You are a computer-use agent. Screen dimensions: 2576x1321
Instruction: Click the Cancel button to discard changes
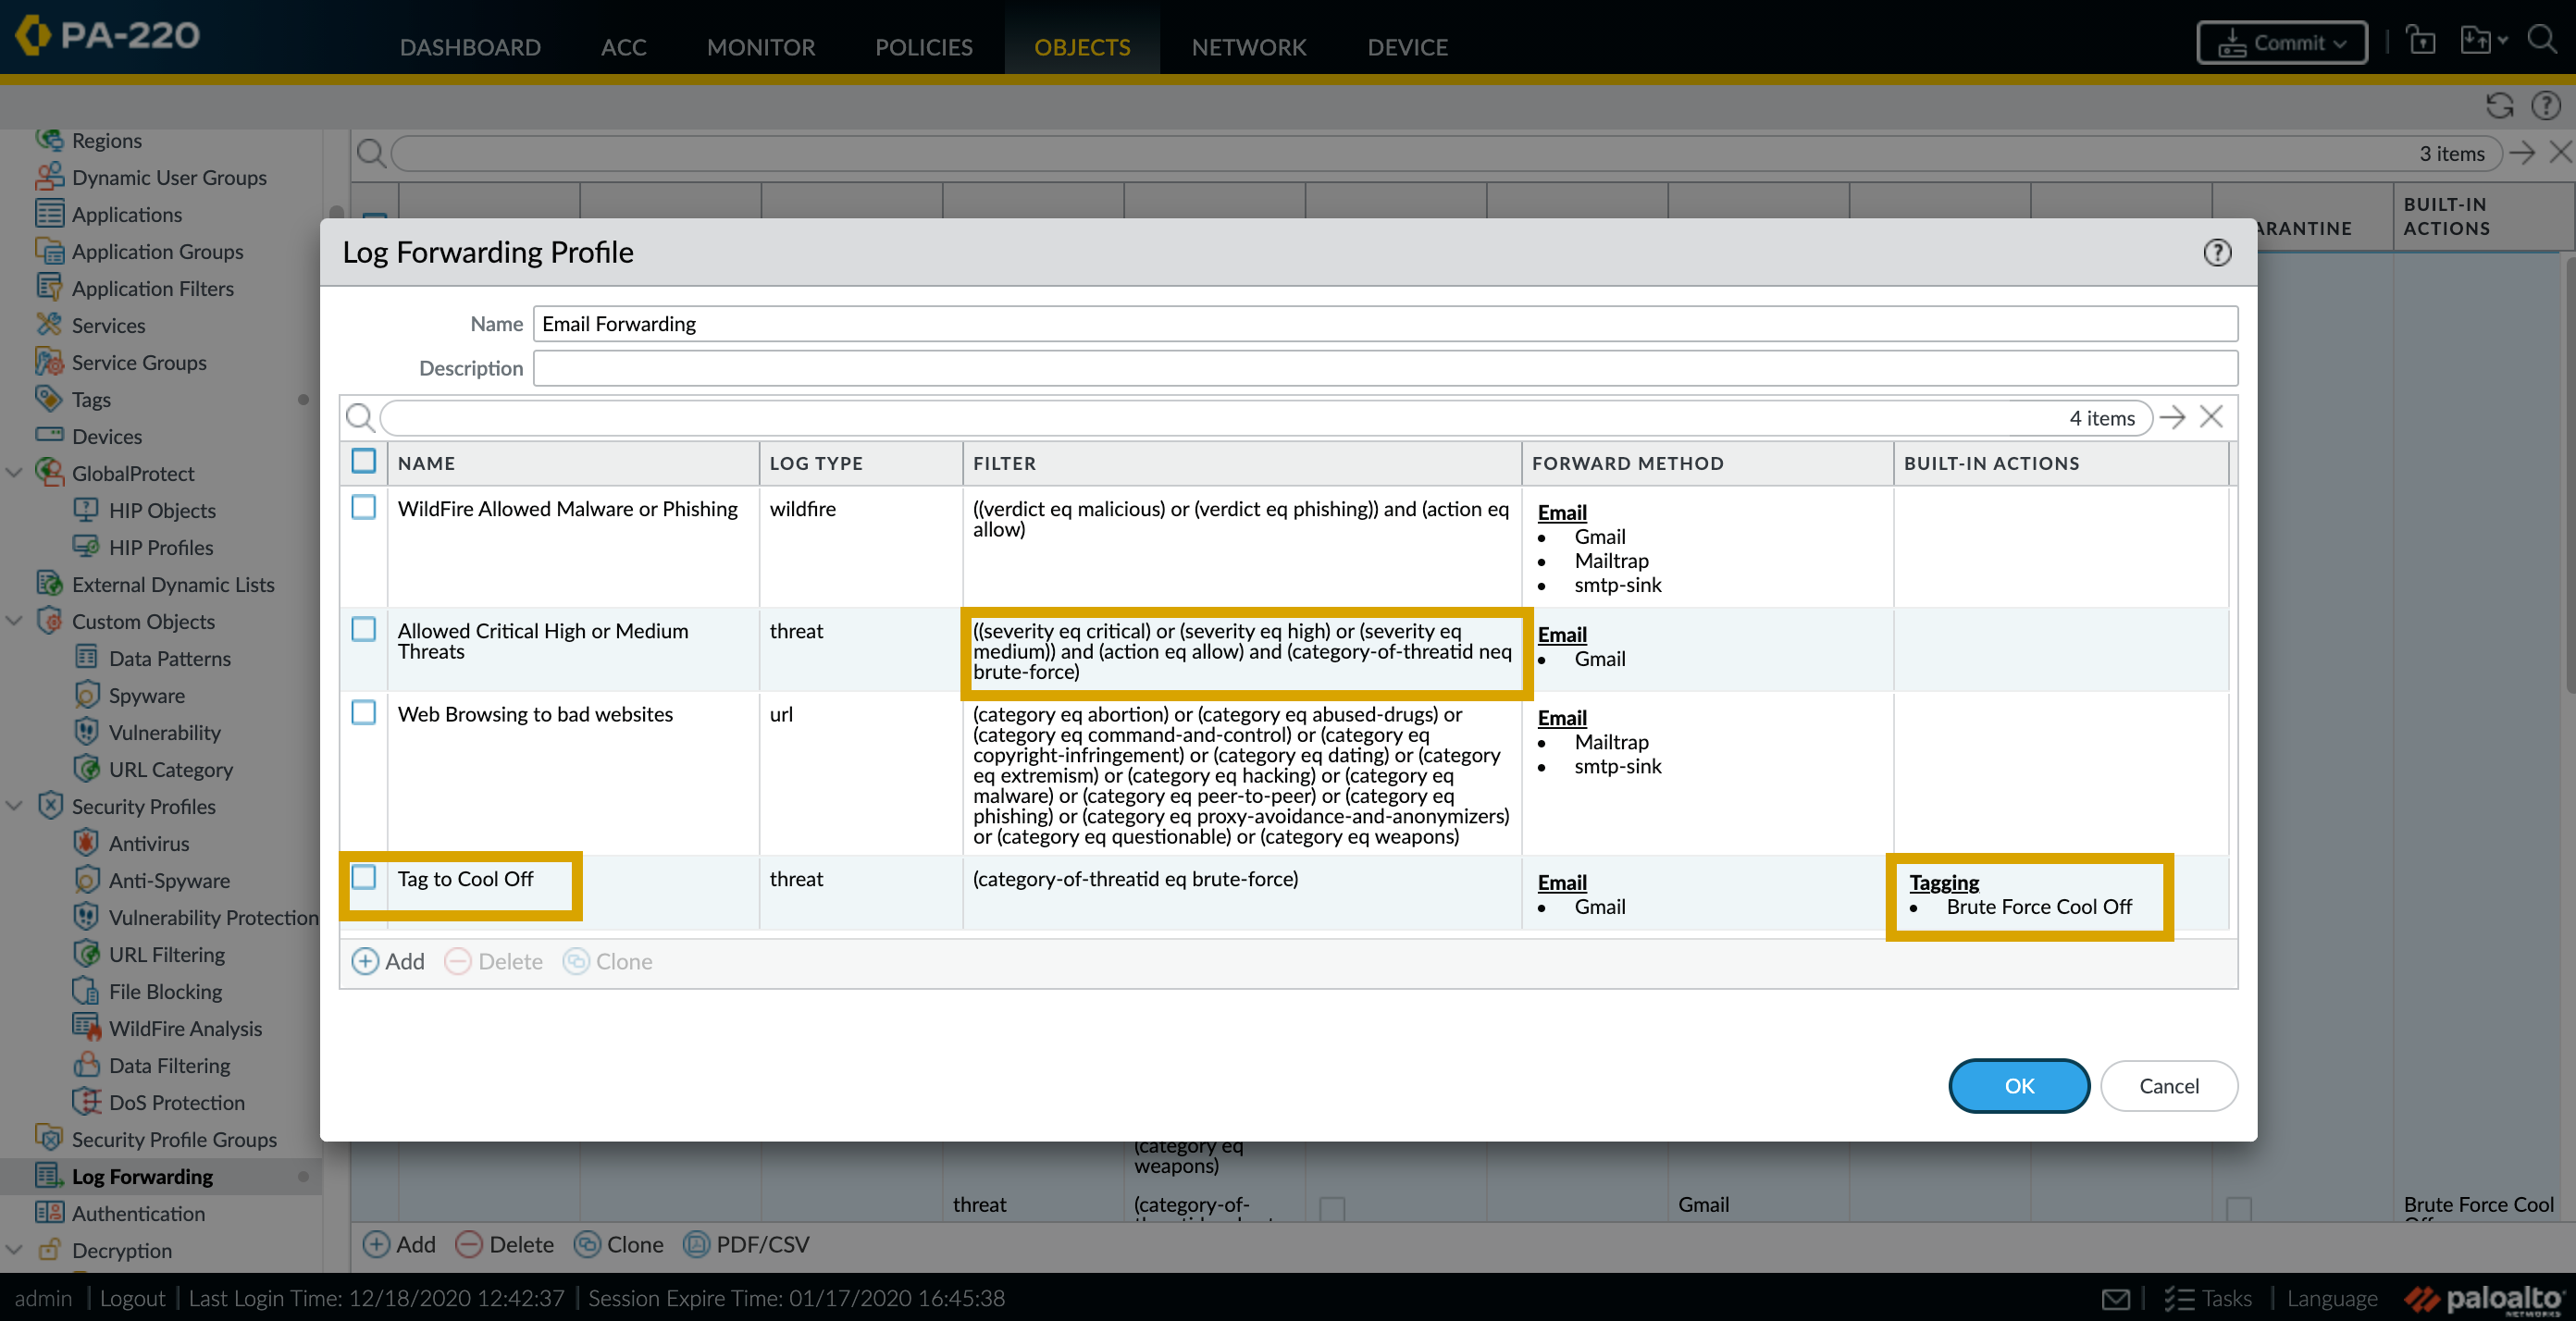[x=2167, y=1085]
